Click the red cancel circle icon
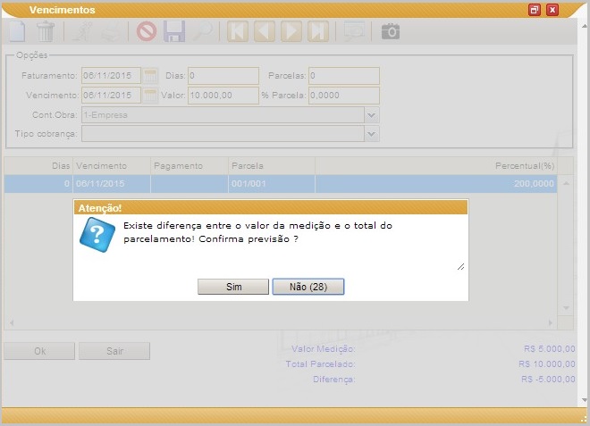 click(147, 31)
